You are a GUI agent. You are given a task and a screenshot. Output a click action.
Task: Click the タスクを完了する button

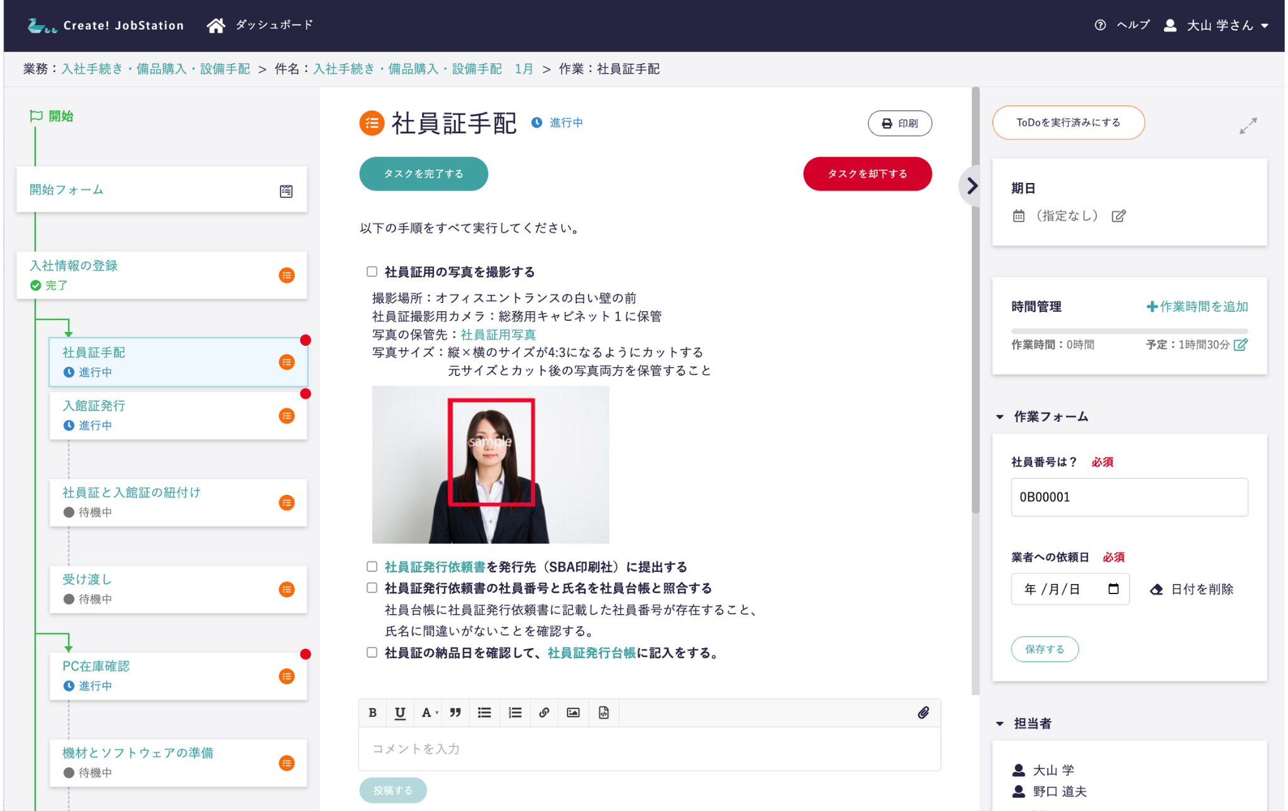click(x=423, y=174)
